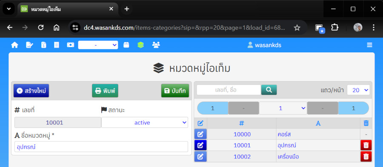Click the search magnifier button
This screenshot has width=383, height=167.
point(269,90)
